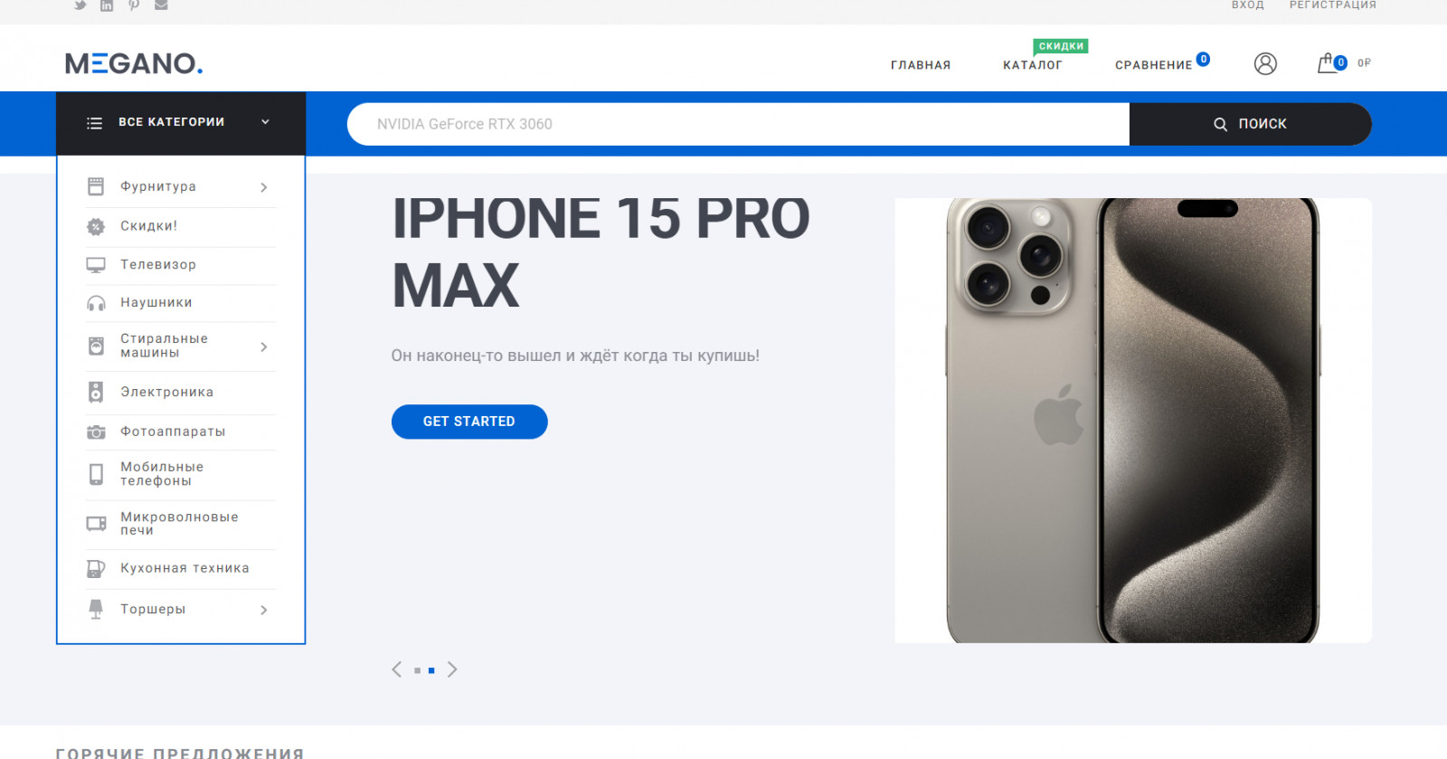The image size is (1447, 759).
Task: Expand the Стиральные машины category arrow
Action: click(x=264, y=346)
